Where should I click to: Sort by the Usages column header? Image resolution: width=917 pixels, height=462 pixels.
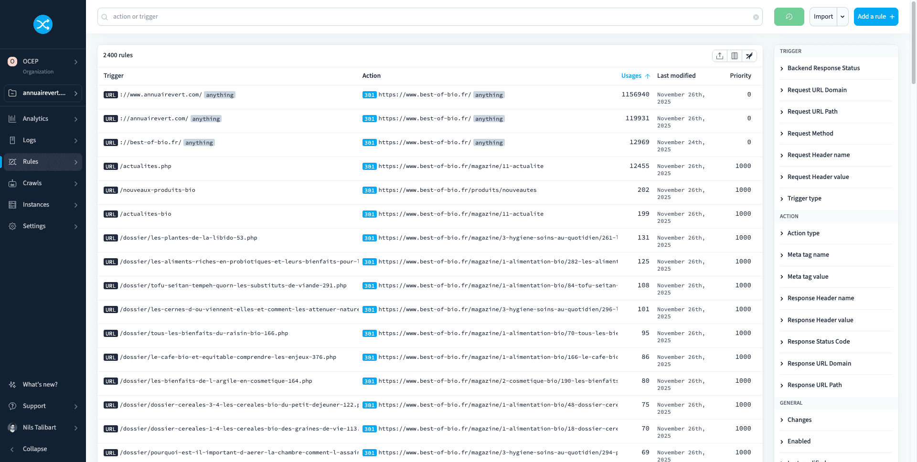click(x=631, y=76)
